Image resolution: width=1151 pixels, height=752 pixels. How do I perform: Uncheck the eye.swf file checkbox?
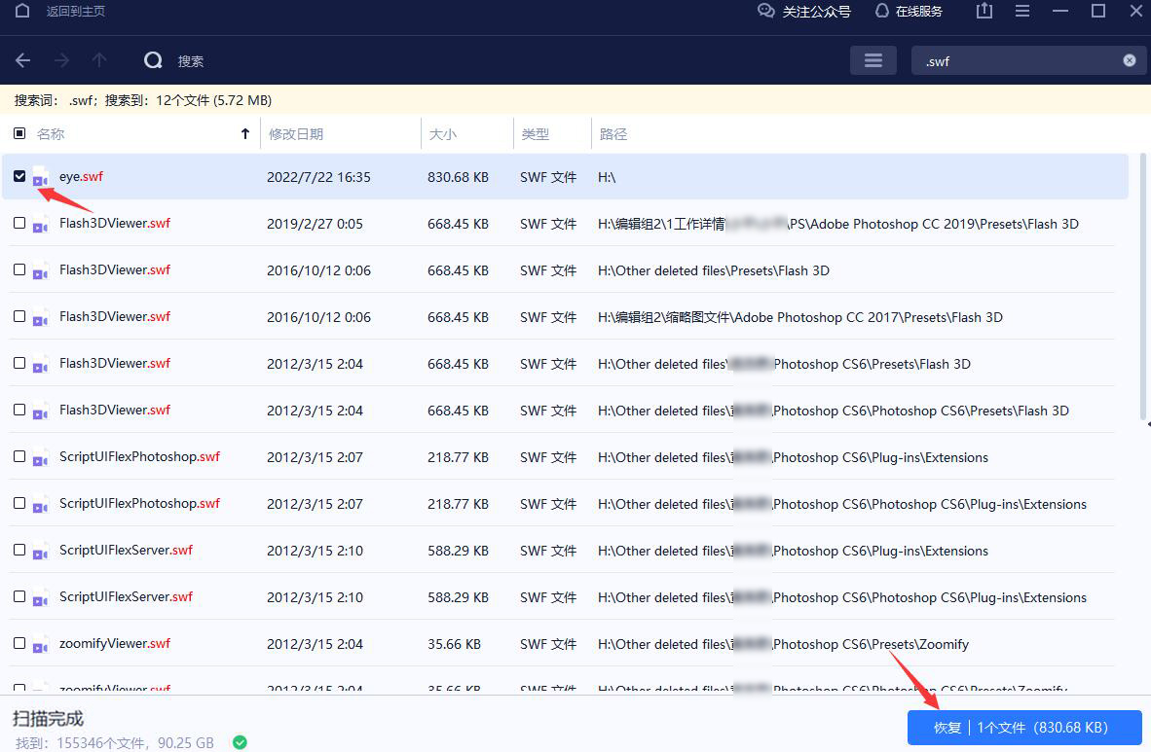19,176
